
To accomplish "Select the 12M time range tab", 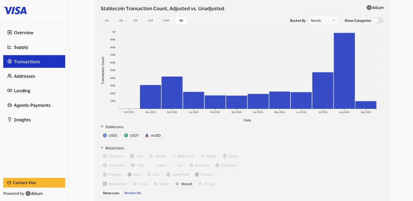I will (x=150, y=21).
